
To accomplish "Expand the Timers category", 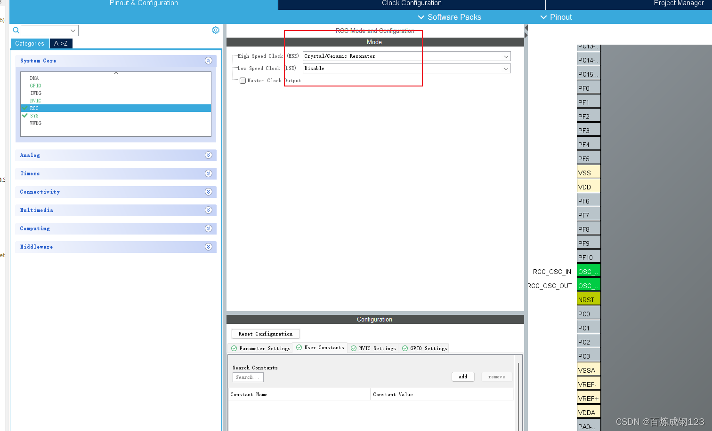I will (x=209, y=173).
